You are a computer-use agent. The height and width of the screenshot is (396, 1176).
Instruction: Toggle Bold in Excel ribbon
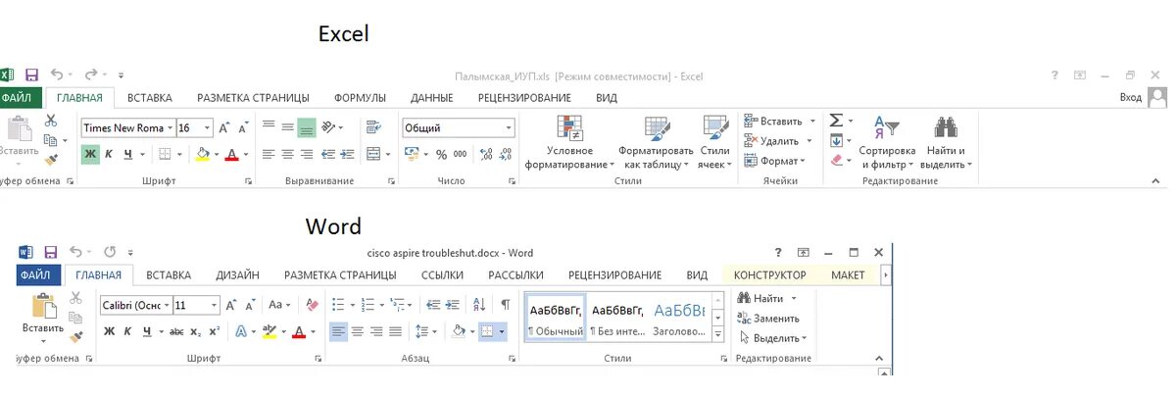coord(90,154)
